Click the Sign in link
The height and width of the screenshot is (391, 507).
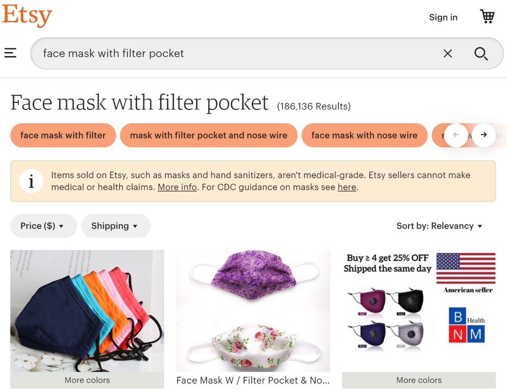click(x=443, y=17)
